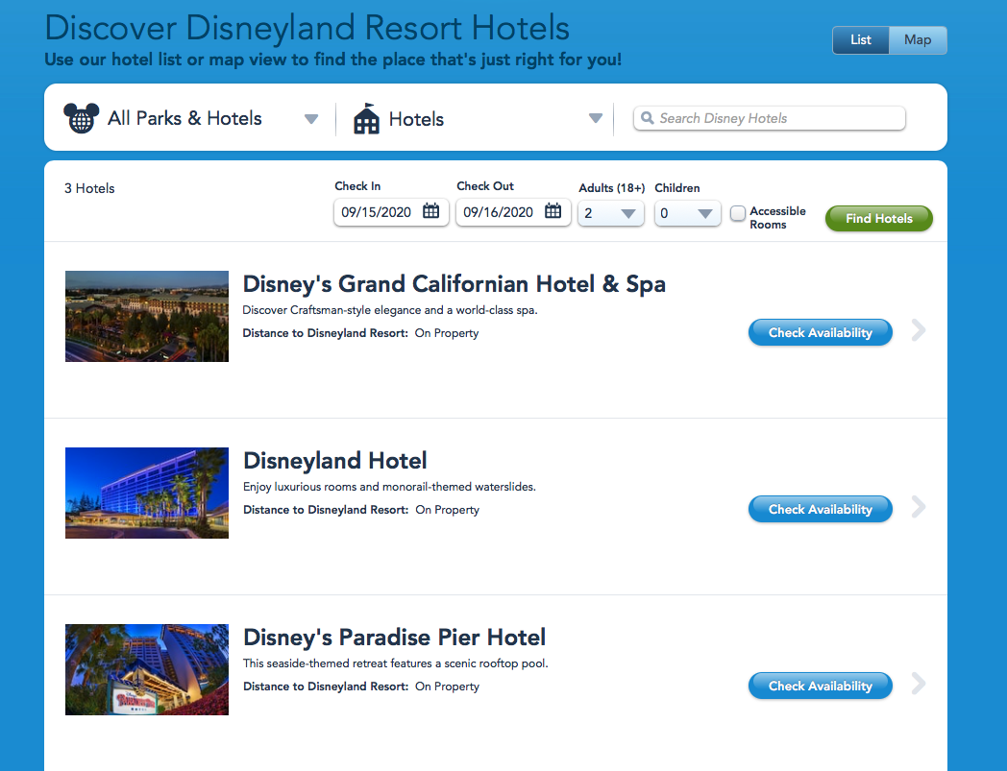The image size is (1007, 771).
Task: Open Disney's Grand Californian Hotel & Spa title
Action: [x=454, y=284]
